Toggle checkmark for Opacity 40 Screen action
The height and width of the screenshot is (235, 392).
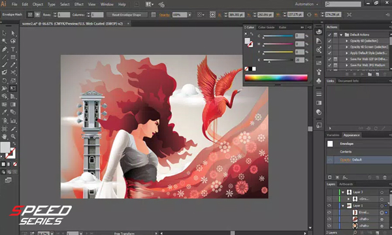(329, 47)
